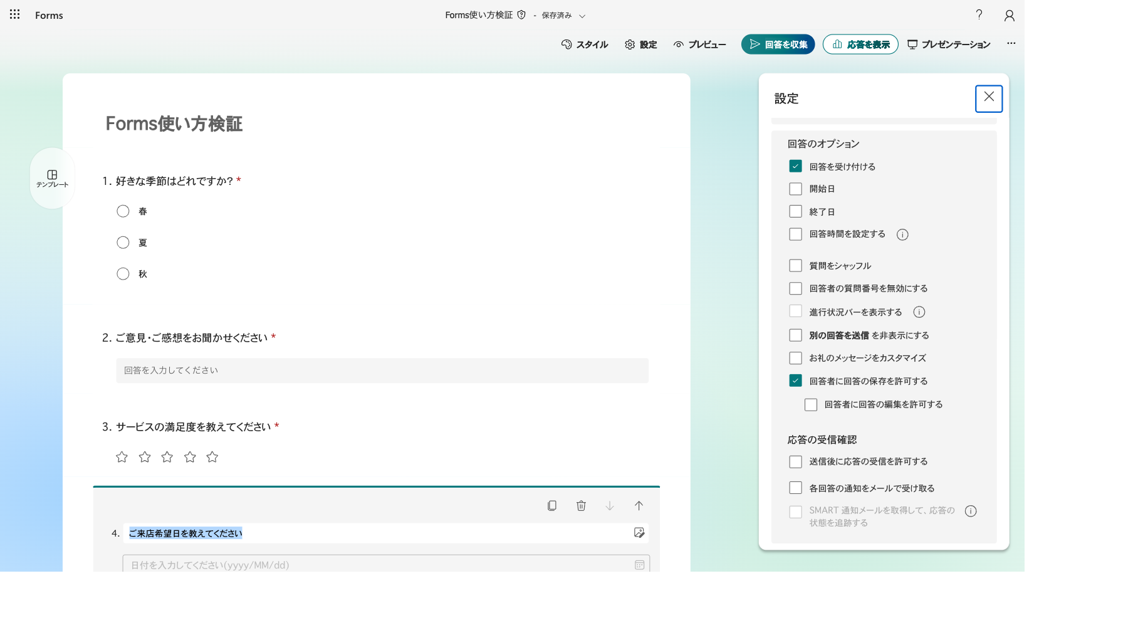Image resolution: width=1138 pixels, height=635 pixels.
Task: Click the 応答を表示 button
Action: [860, 45]
